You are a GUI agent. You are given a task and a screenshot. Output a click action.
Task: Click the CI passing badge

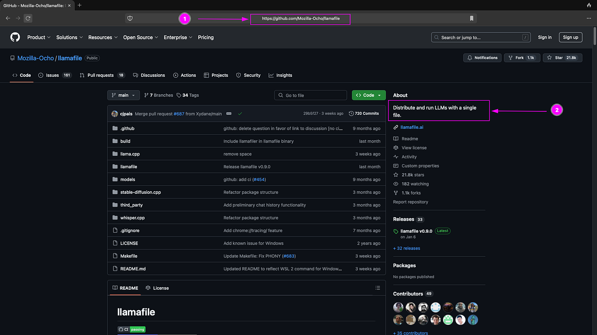[x=131, y=329]
